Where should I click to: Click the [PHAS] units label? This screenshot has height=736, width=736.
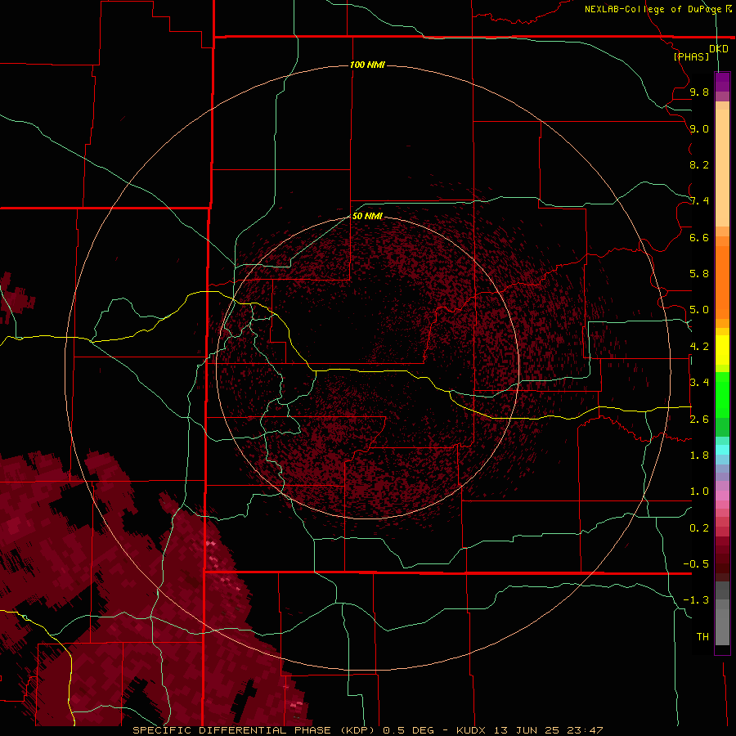click(691, 57)
